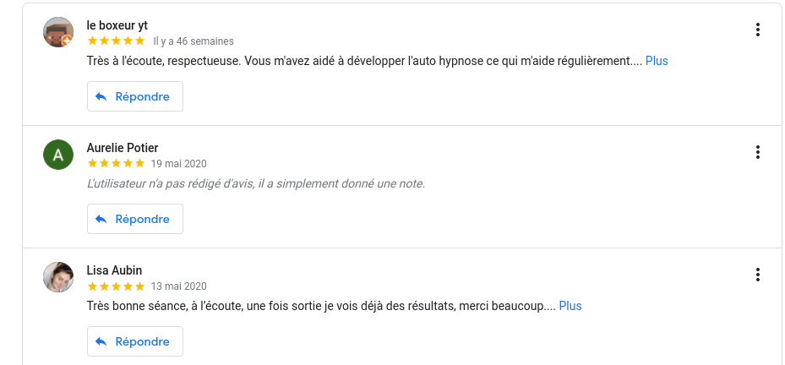
Task: Open options menu for le boxeur yt review
Action: click(758, 30)
